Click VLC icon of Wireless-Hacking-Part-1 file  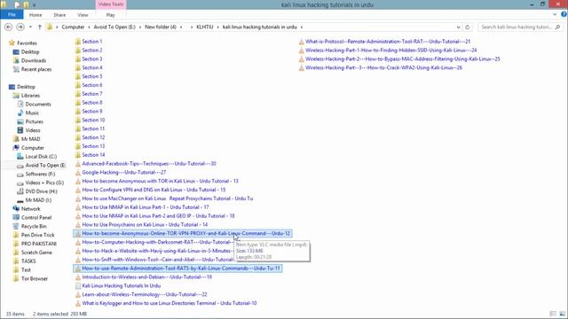pos(302,51)
